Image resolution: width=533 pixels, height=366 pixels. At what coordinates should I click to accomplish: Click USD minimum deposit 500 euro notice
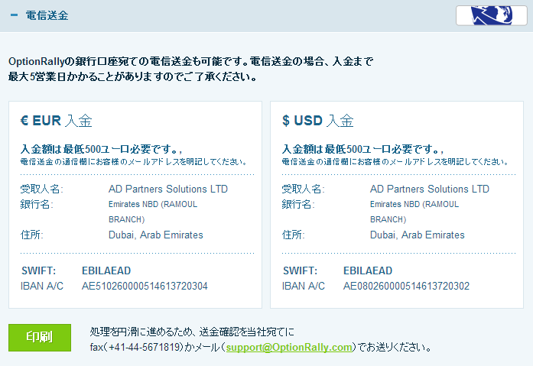[x=362, y=149]
